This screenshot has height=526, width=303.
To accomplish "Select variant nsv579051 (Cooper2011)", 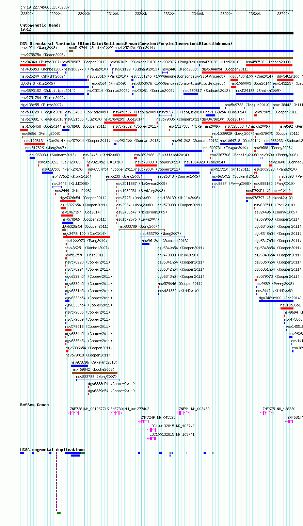I will point(268,191).
